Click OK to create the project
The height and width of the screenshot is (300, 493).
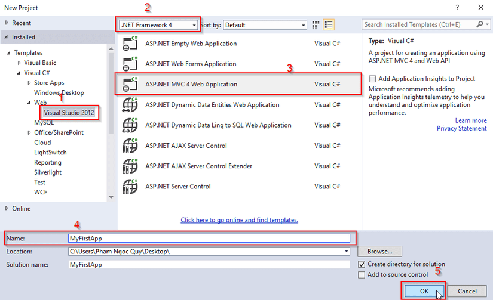click(x=424, y=291)
